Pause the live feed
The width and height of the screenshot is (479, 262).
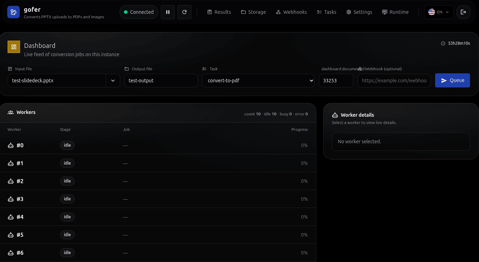pos(168,12)
